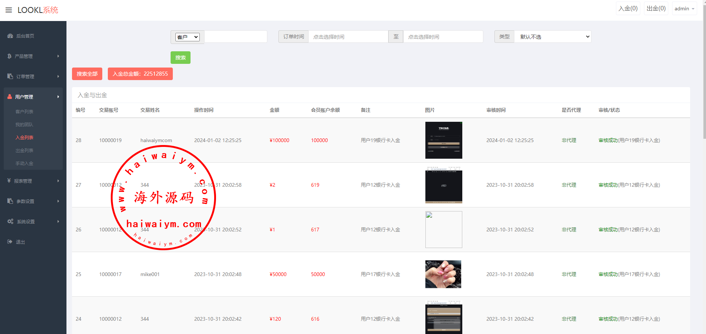Click the user icon beside 用户管理

pyautogui.click(x=10, y=97)
